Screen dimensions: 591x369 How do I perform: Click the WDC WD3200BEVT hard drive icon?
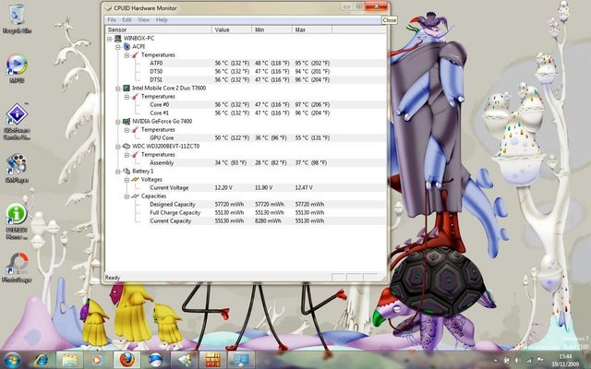(x=127, y=146)
